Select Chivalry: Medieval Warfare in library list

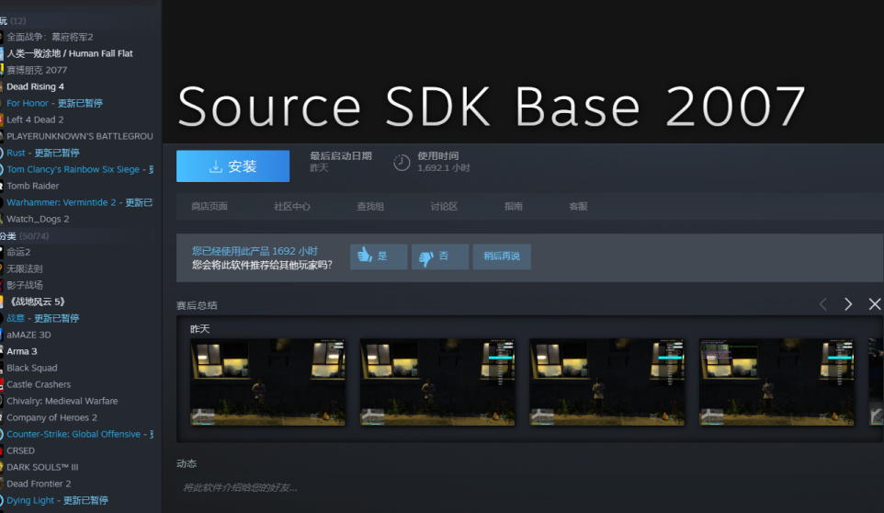pos(62,401)
